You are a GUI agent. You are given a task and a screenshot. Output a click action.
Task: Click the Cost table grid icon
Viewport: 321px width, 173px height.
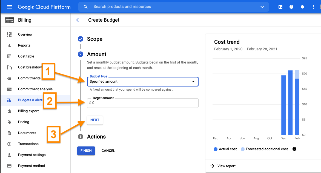pos(9,56)
